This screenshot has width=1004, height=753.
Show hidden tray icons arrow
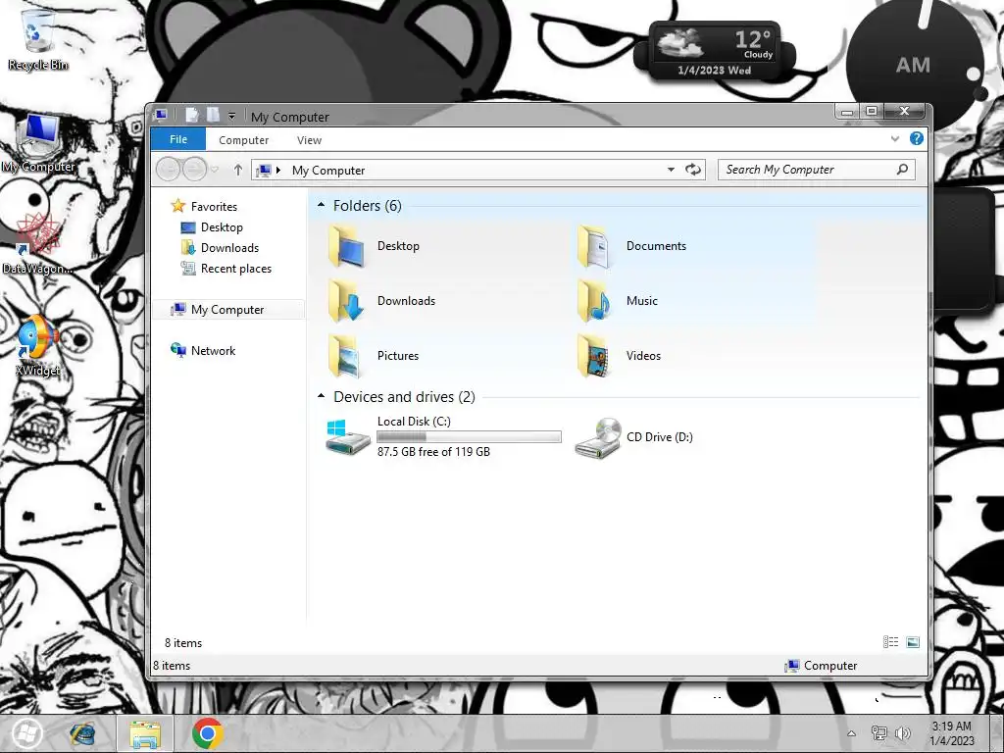click(x=852, y=733)
